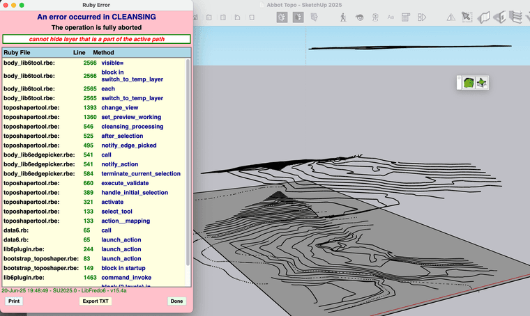Click the 'Ruby File' column header
530x316 pixels.
(x=17, y=52)
